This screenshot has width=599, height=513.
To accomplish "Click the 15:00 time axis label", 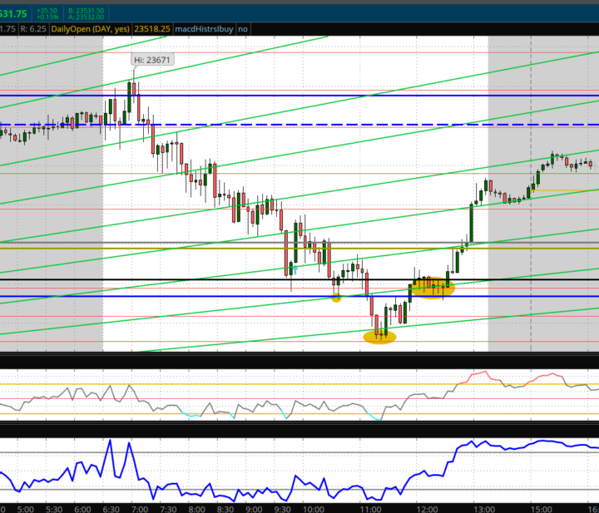I will click(x=542, y=509).
